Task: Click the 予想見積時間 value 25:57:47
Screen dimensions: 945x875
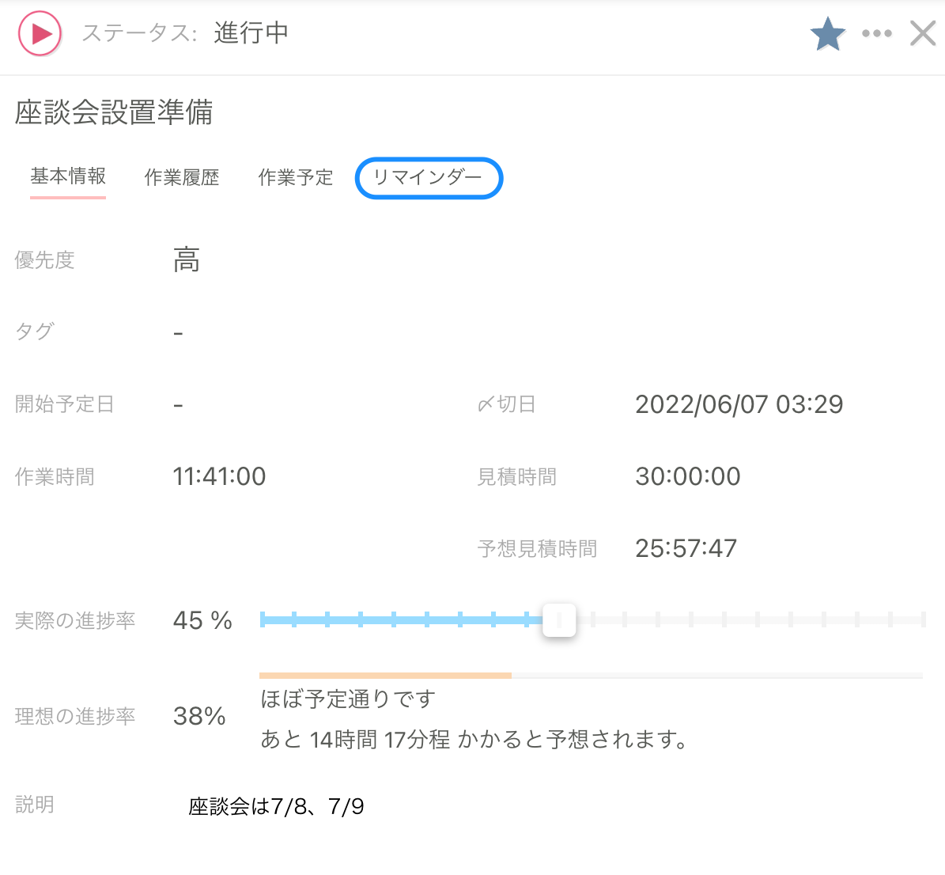Action: click(x=686, y=548)
